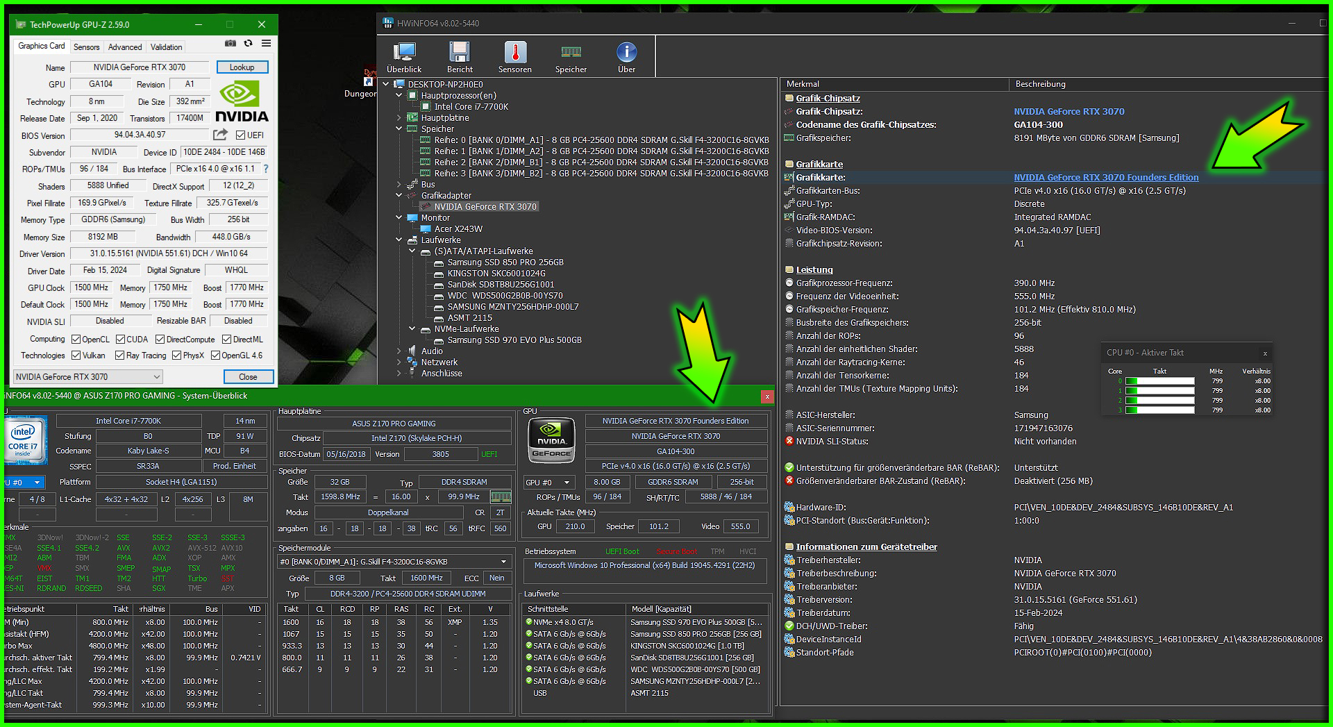The height and width of the screenshot is (727, 1333).
Task: Collapse the Laufwerke tree node
Action: click(x=399, y=240)
